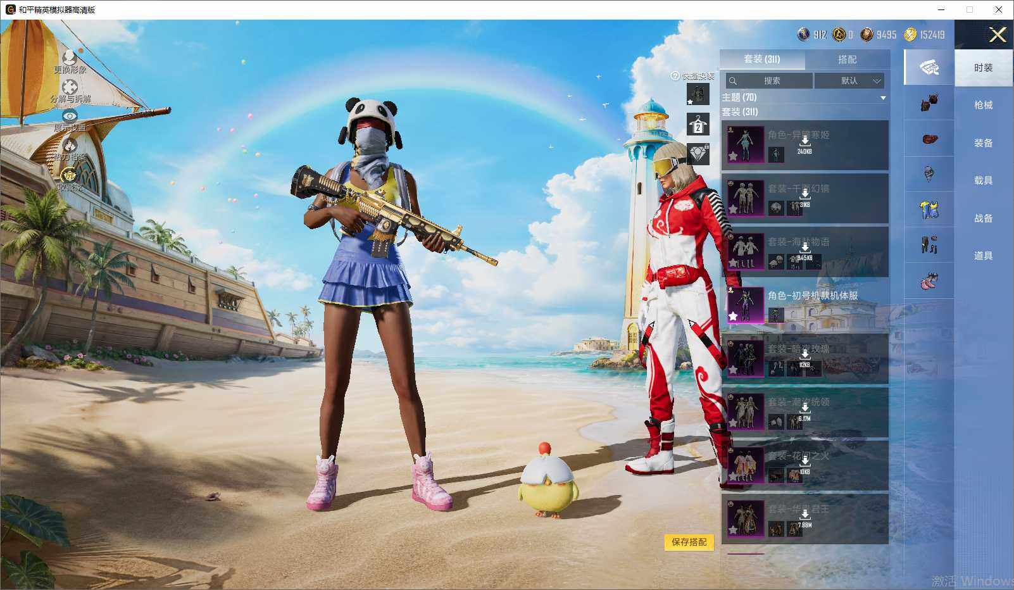This screenshot has width=1014, height=590.
Task: Toggle favorite star on 套装-华景君王
Action: (x=733, y=529)
